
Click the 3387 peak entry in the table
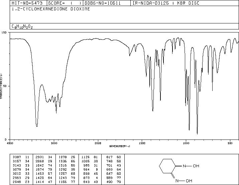tap(21, 157)
